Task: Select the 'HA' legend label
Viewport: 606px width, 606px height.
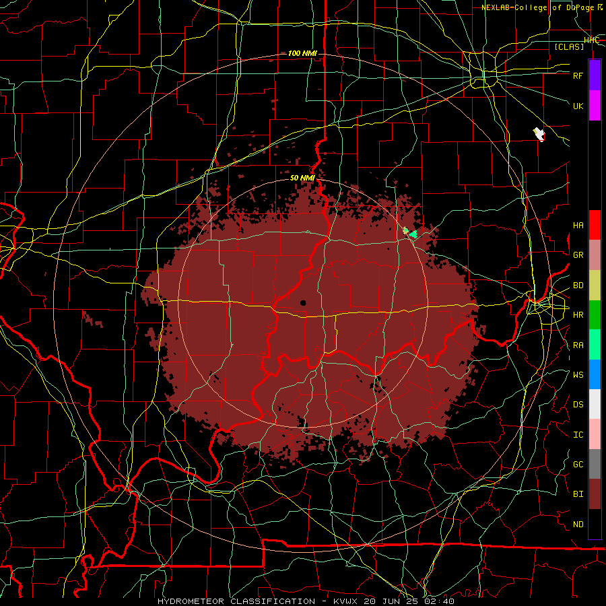Action: pyautogui.click(x=578, y=225)
